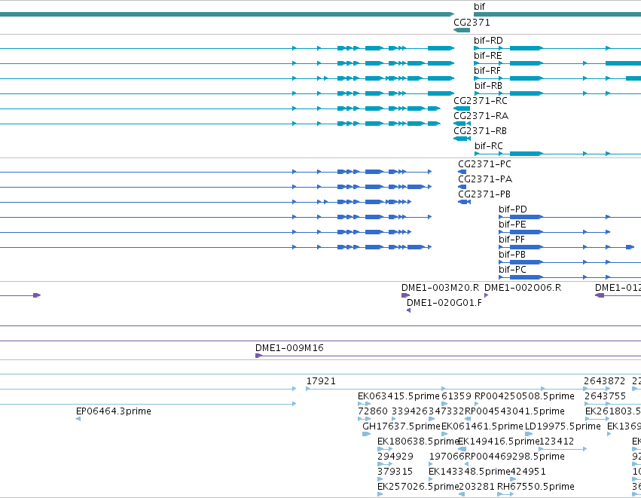Screen dimensions: 641x498
Task: Click the CG2371-PA protein label
Action: 485,179
